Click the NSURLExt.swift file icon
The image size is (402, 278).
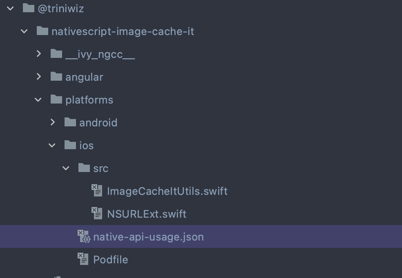click(97, 214)
